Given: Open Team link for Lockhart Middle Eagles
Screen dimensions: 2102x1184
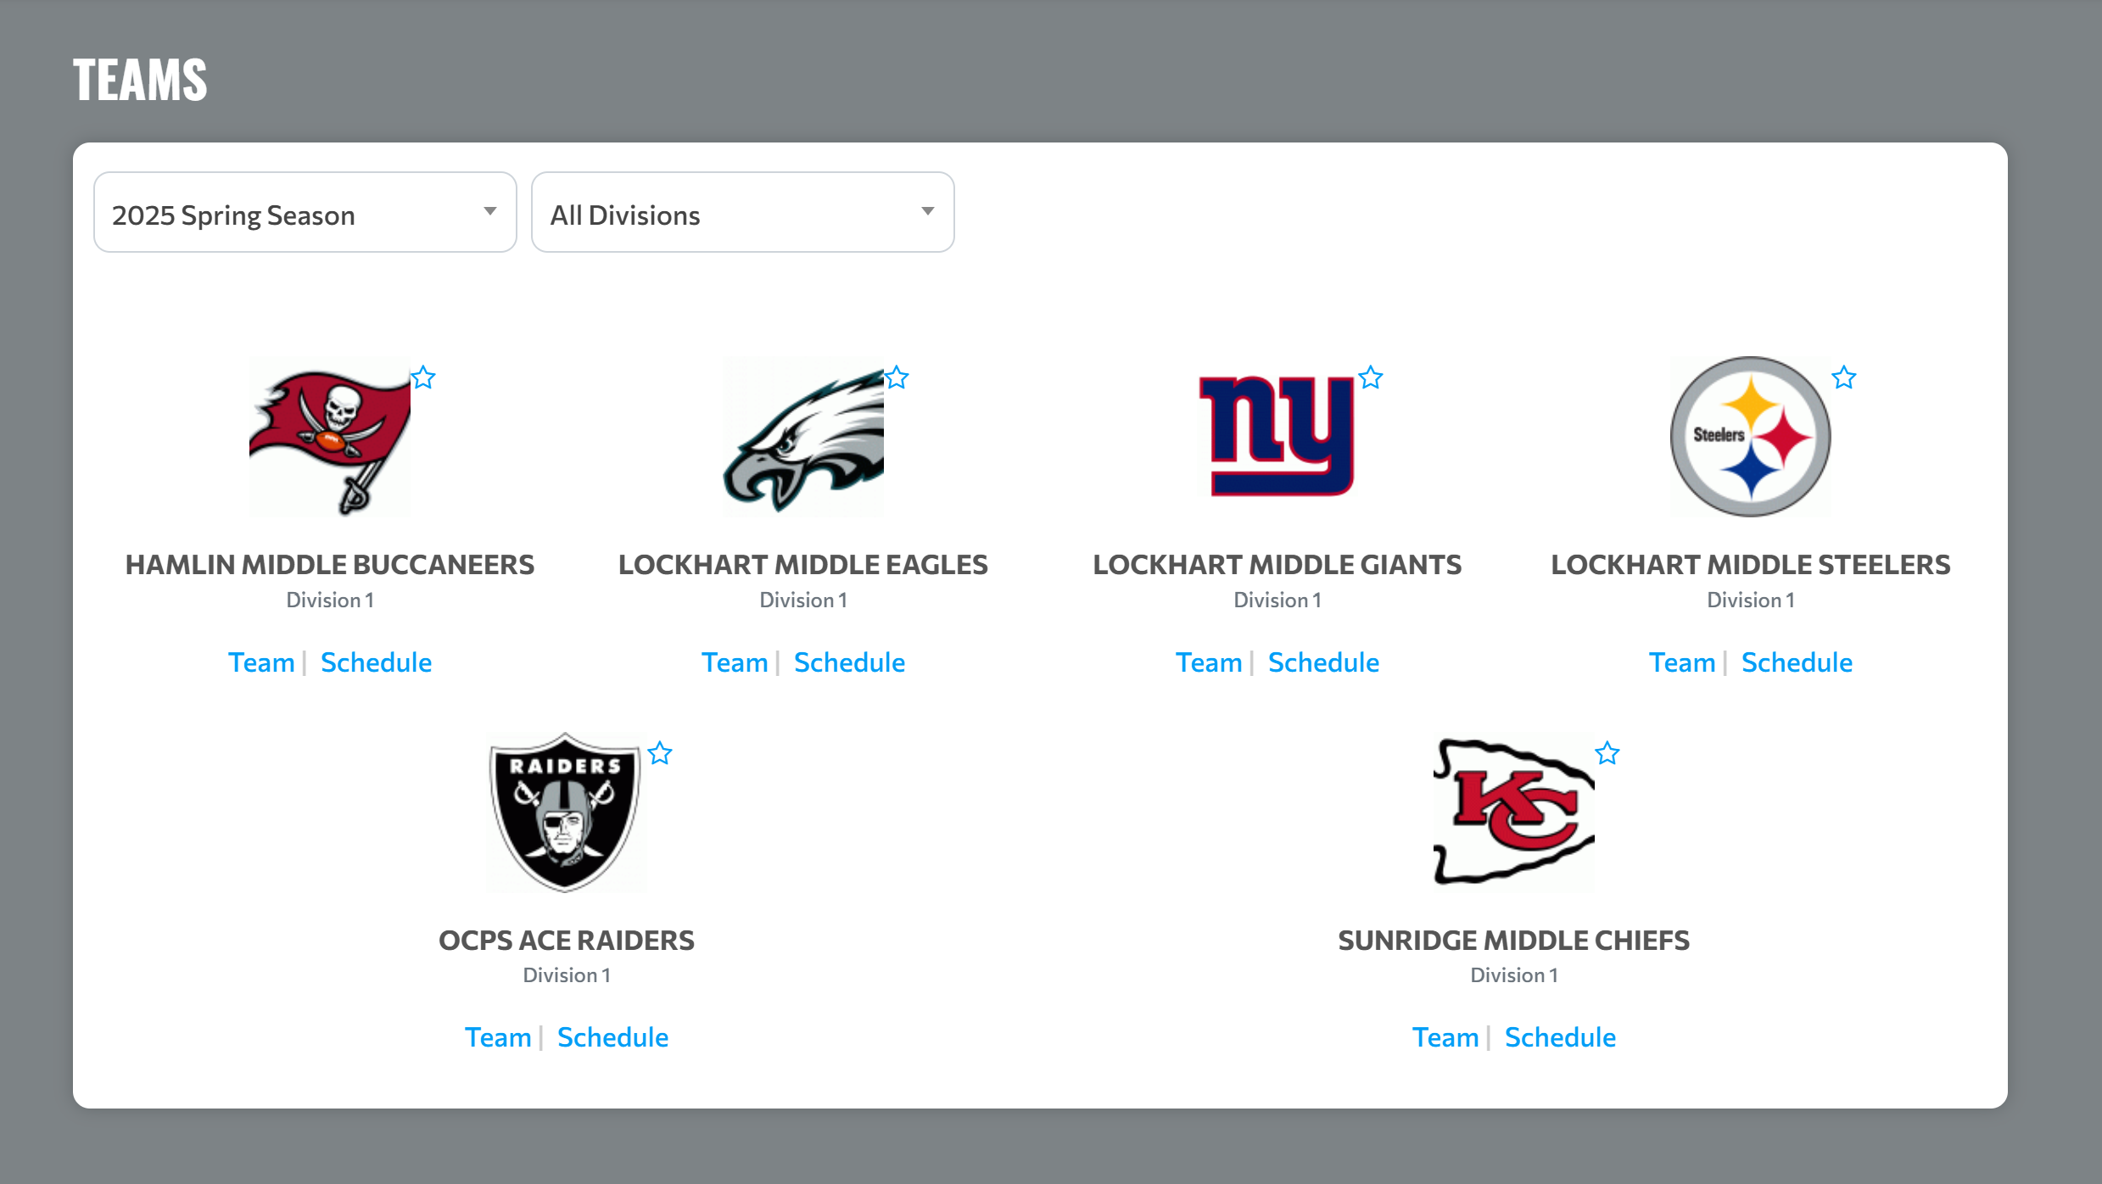Looking at the screenshot, I should pyautogui.click(x=735, y=662).
